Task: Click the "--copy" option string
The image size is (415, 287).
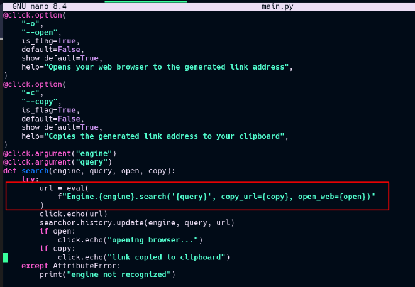Action: [40, 102]
